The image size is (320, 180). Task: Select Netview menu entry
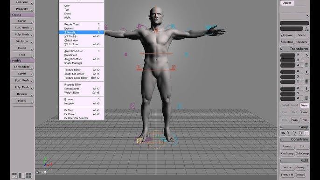click(82, 104)
